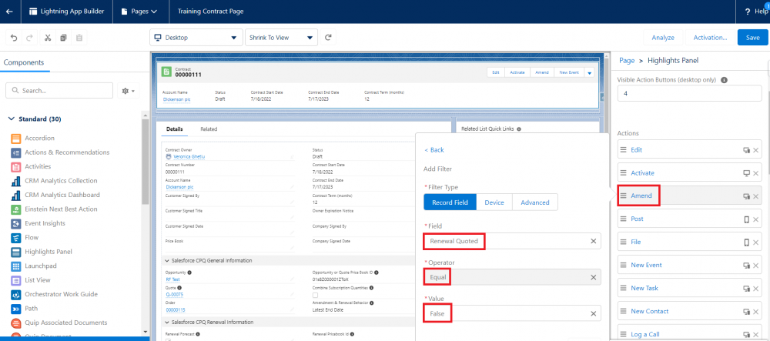Screen dimensions: 770x341
Task: Open the Operator combo box
Action: coord(512,277)
